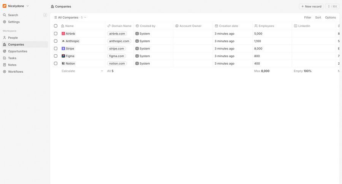
Task: Click the Figma logo icon
Action: pos(63,56)
